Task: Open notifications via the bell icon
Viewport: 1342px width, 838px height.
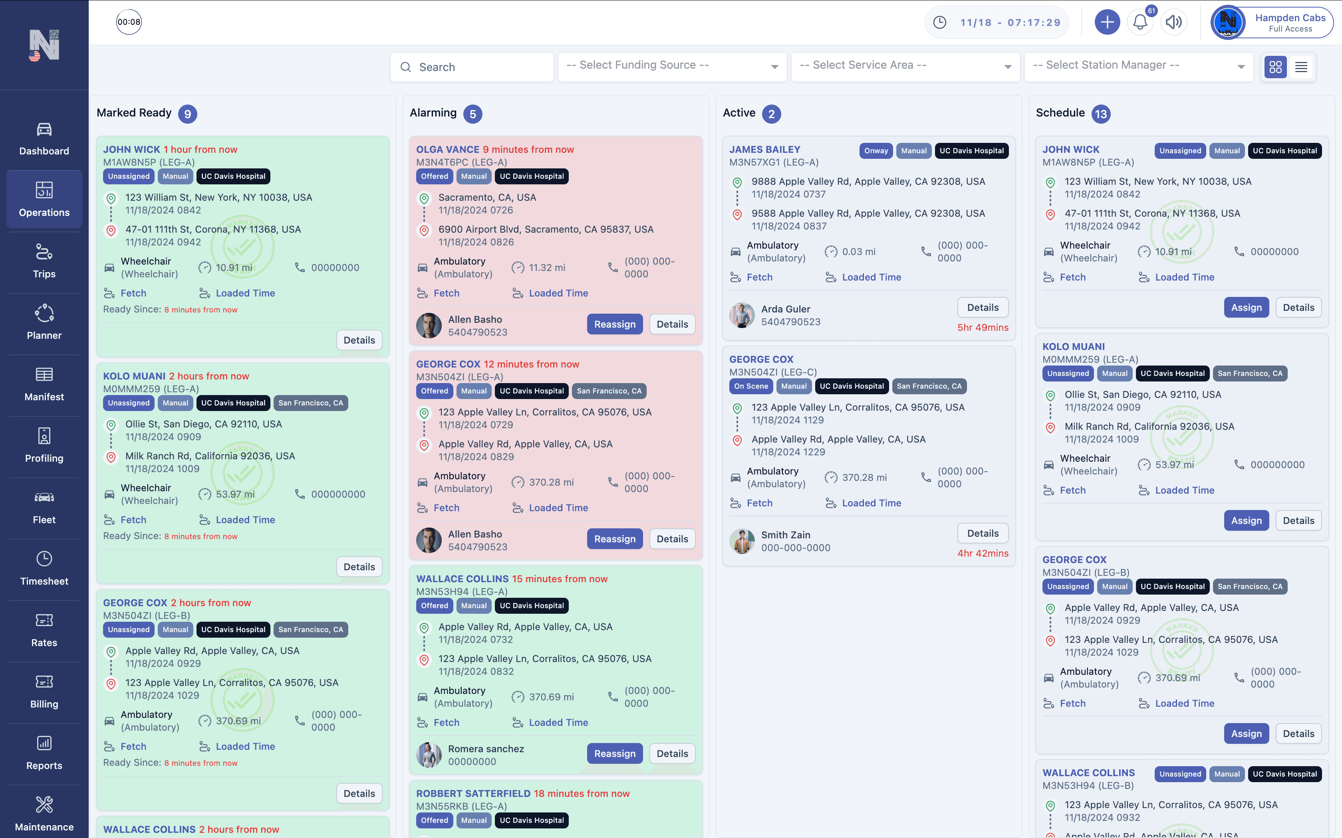Action: pyautogui.click(x=1140, y=22)
